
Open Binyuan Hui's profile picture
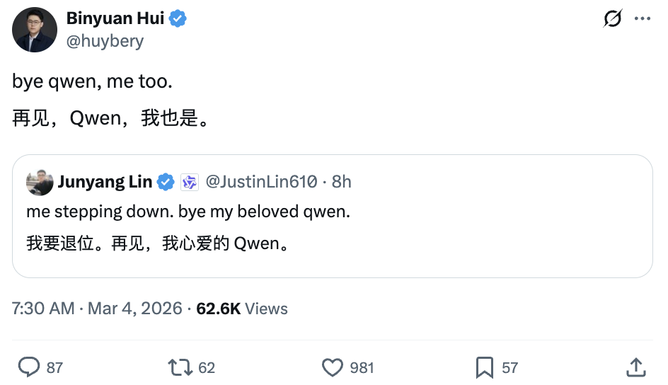point(35,30)
